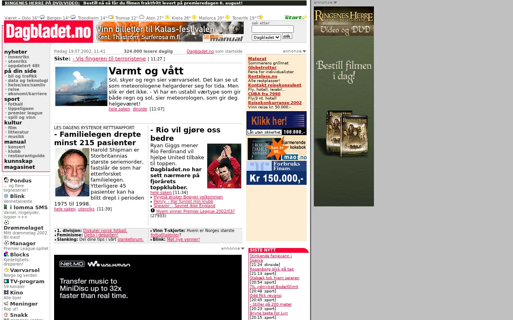Click the Drømmelaget football icon
Viewport: 513px width, 320px height.
pyautogui.click(x=6, y=222)
